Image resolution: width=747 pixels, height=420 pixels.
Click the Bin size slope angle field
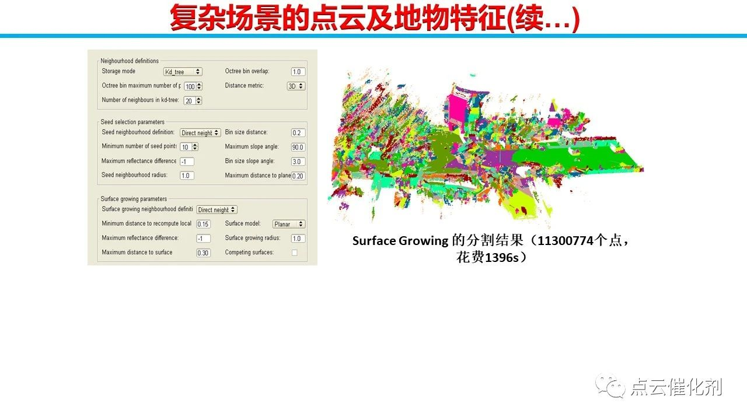point(298,162)
